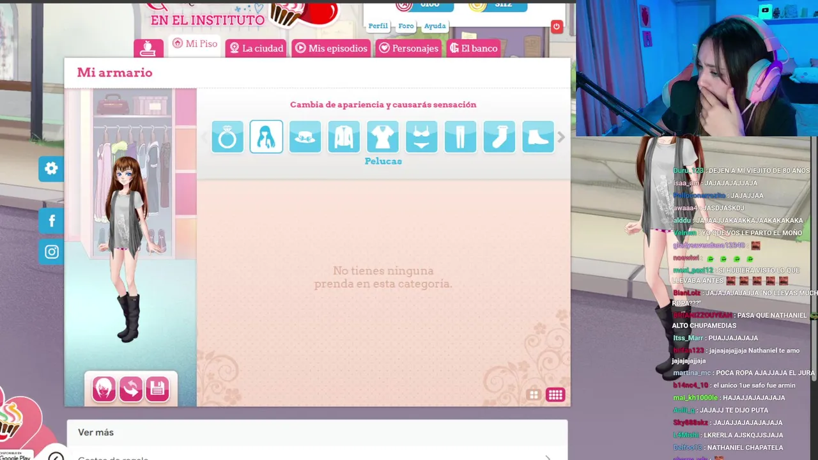
Task: Open the La ciudad tab
Action: tap(256, 48)
